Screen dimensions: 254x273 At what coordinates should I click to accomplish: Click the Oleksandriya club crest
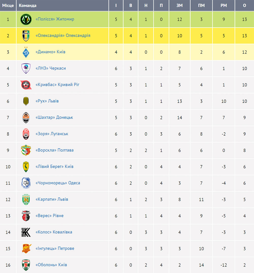pos(26,36)
